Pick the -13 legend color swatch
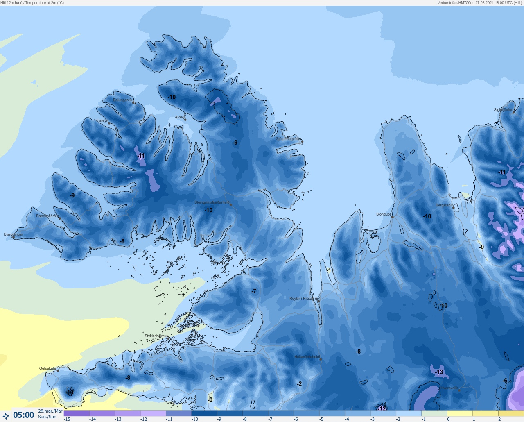This screenshot has width=524, height=422. pyautogui.click(x=128, y=413)
